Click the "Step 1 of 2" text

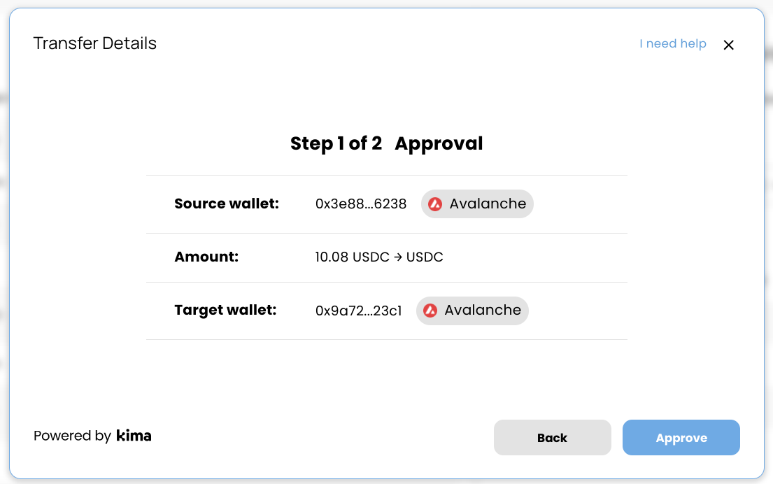[336, 144]
